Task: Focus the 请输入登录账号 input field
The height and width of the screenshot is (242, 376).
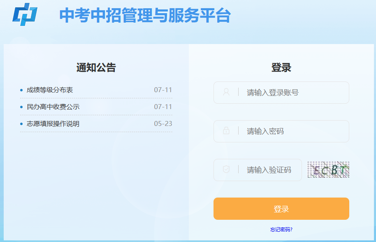Action: coord(281,93)
